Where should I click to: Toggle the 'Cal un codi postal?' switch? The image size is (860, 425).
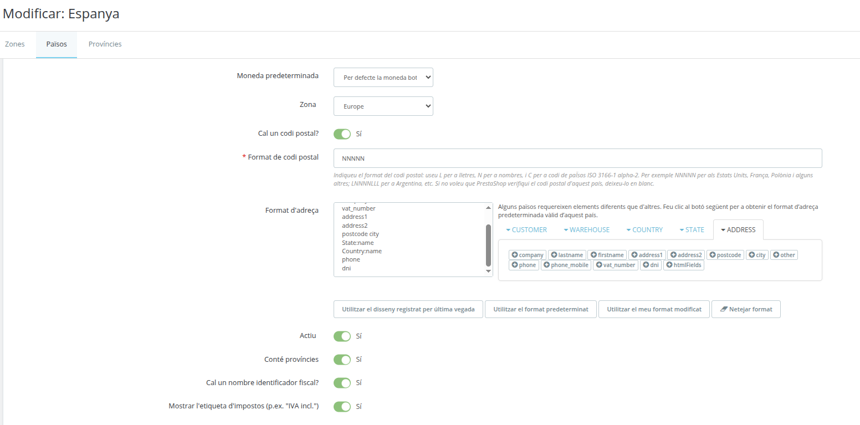(342, 134)
